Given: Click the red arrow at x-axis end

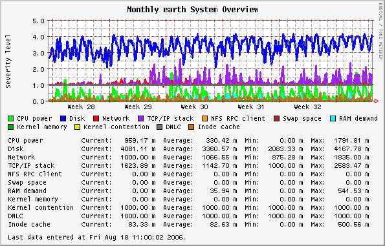Looking at the screenshot, I should [x=377, y=101].
